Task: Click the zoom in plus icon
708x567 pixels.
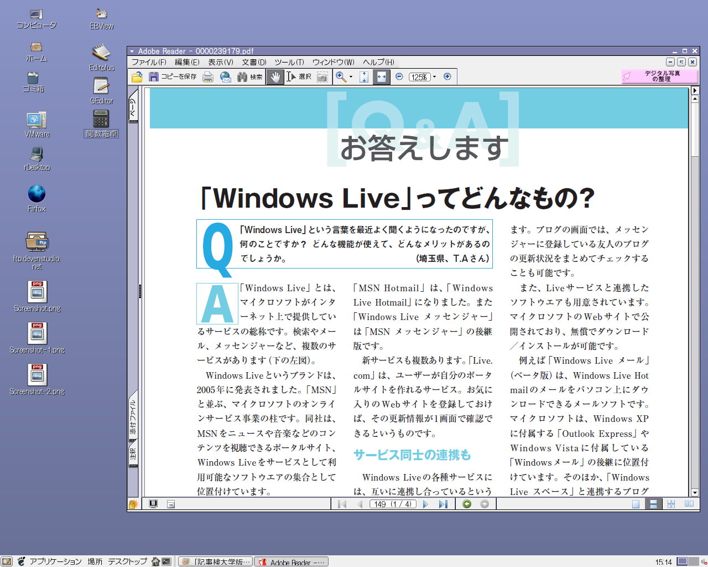Action: 447,77
